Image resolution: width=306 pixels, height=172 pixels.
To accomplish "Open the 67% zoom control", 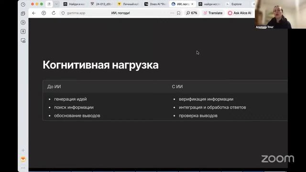I will click(192, 13).
